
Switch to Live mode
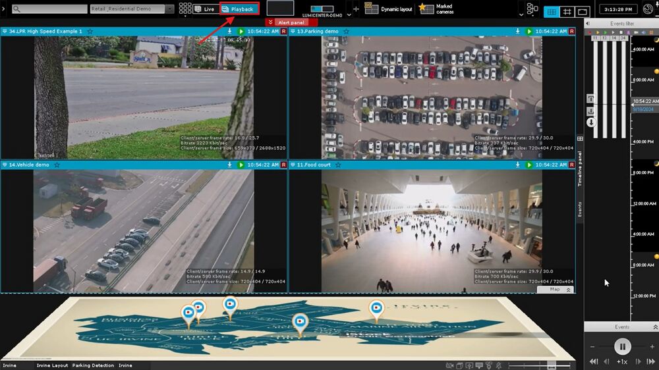(x=204, y=9)
